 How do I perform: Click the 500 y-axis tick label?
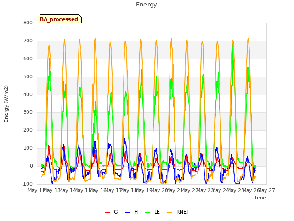coord(28,77)
